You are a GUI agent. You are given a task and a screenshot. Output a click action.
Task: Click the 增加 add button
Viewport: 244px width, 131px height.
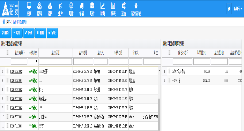pyautogui.click(x=17, y=33)
